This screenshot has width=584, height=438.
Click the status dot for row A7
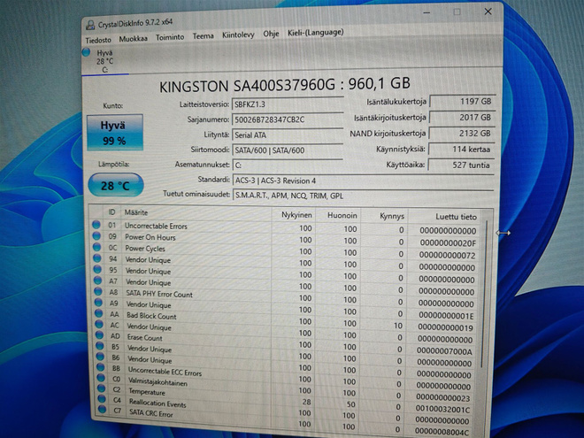click(x=98, y=280)
